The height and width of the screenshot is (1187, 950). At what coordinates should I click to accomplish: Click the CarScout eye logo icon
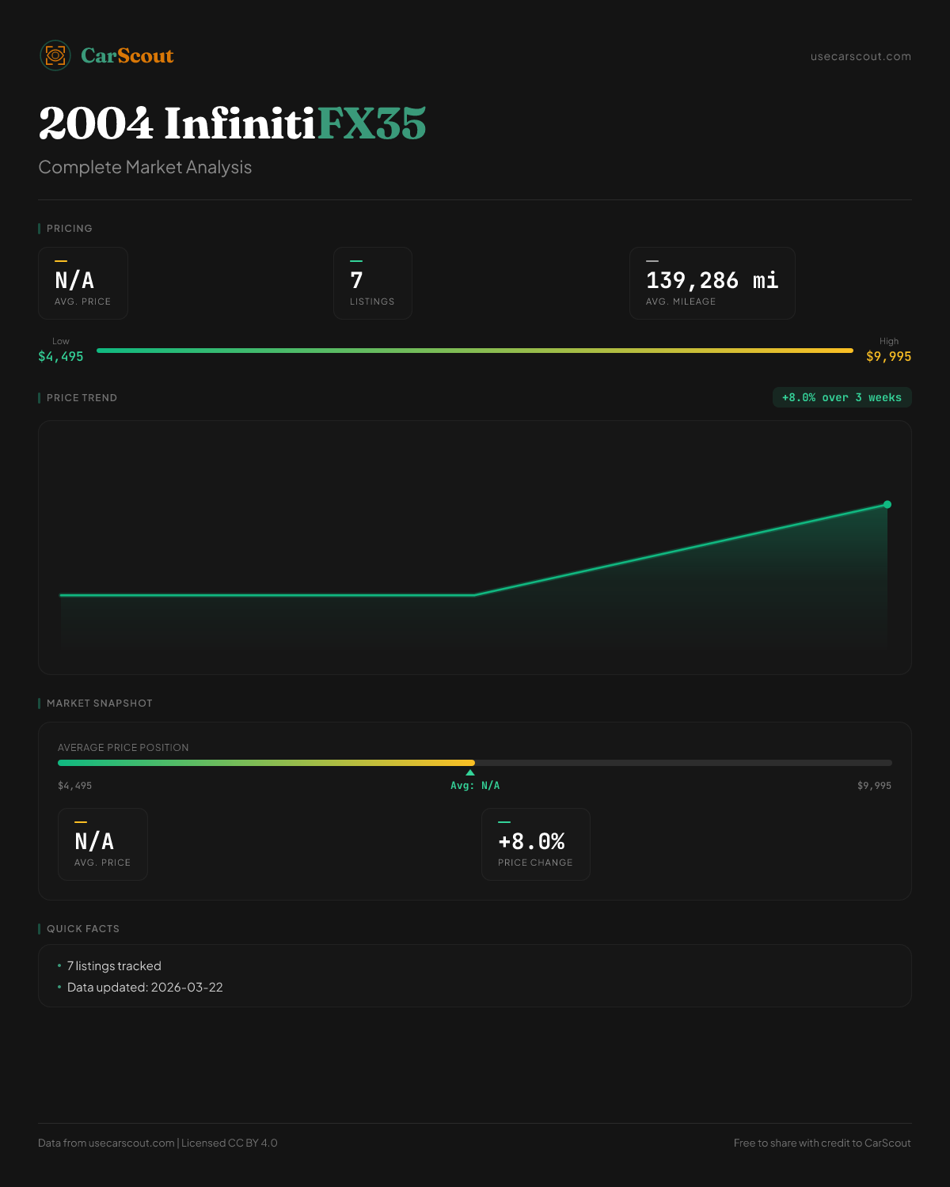pyautogui.click(x=55, y=55)
